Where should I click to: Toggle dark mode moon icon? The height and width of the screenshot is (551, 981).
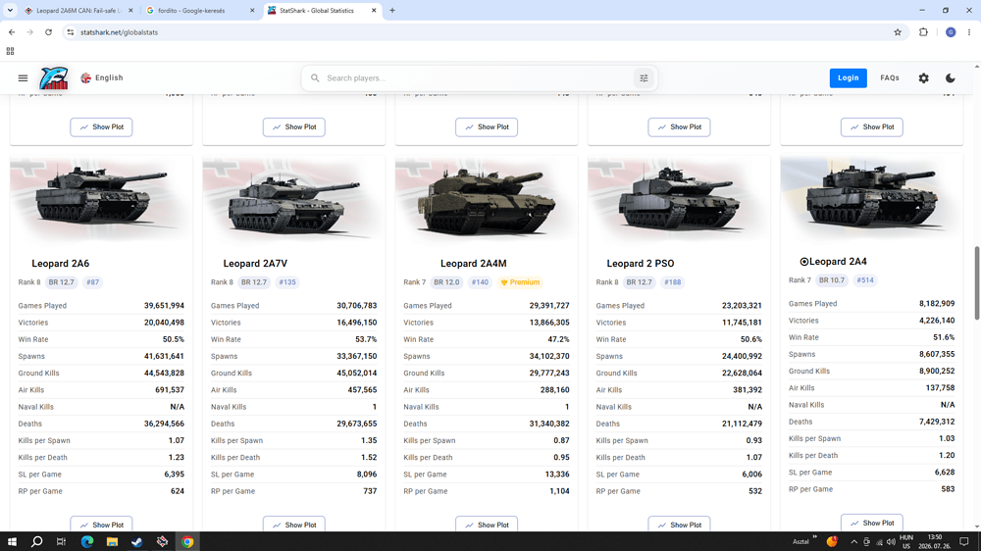tap(951, 78)
